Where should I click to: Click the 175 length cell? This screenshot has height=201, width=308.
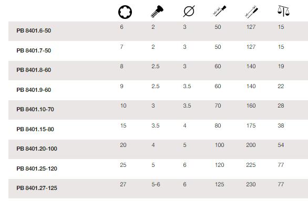pyautogui.click(x=251, y=125)
